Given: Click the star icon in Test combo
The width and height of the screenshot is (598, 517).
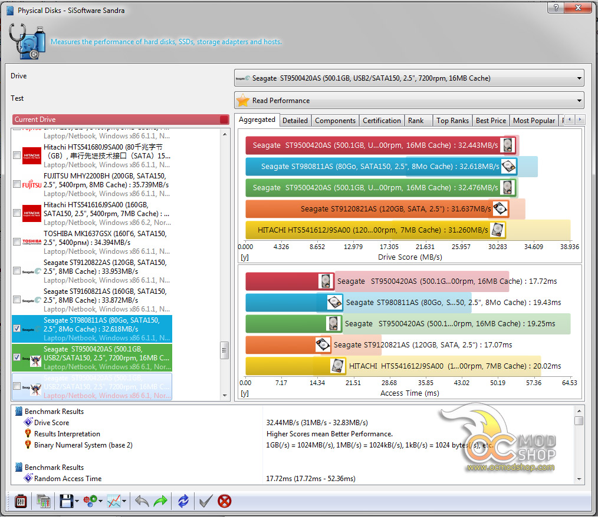Looking at the screenshot, I should 243,101.
